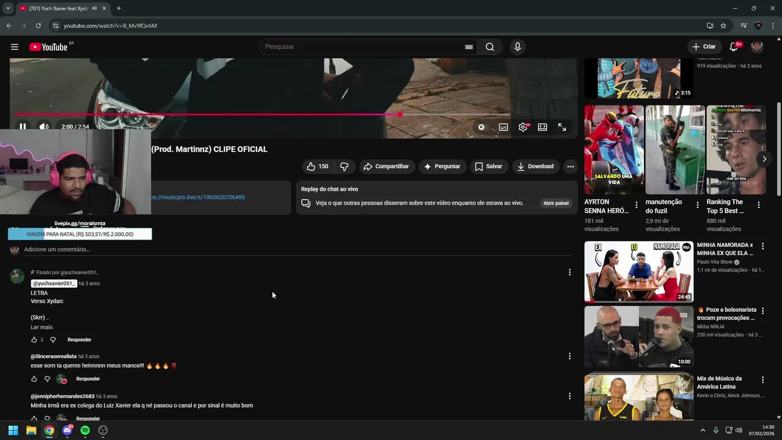Open a new browser tab
Viewport: 782px width, 440px height.
click(x=119, y=9)
